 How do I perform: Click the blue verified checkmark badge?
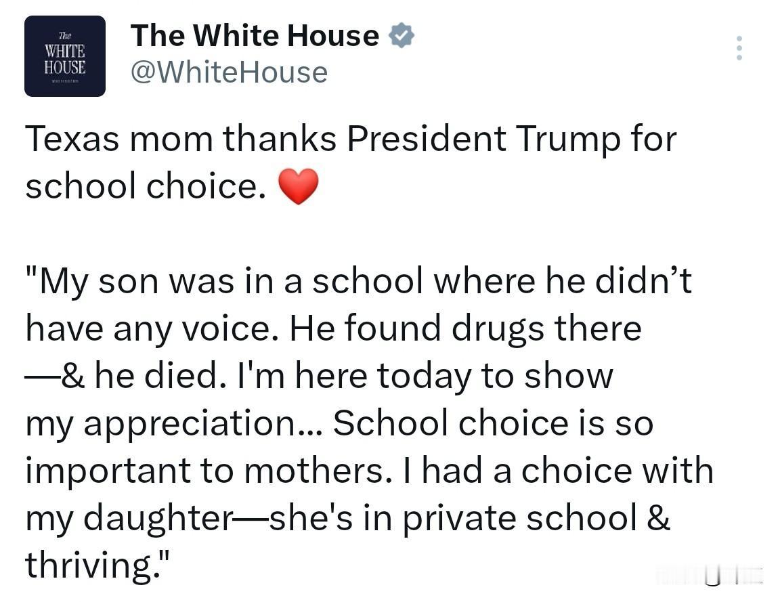coord(402,36)
